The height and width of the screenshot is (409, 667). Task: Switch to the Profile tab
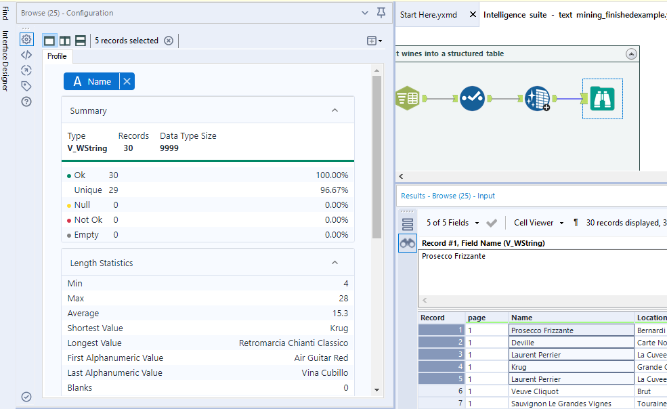[x=57, y=56]
